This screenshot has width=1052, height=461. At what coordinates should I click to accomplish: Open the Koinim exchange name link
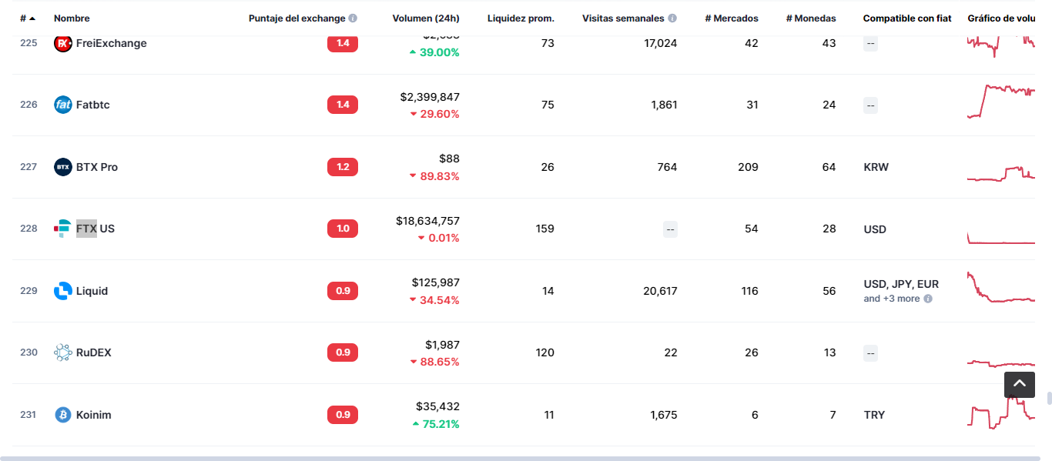pyautogui.click(x=93, y=415)
